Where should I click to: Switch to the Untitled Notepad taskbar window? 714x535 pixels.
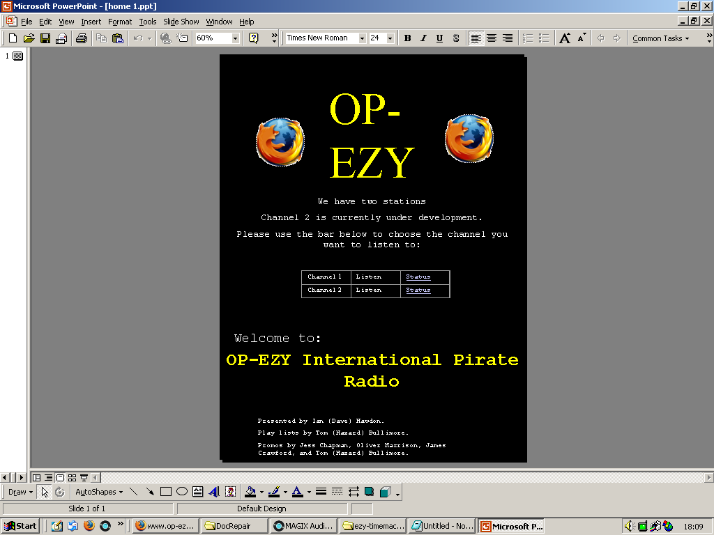click(442, 526)
